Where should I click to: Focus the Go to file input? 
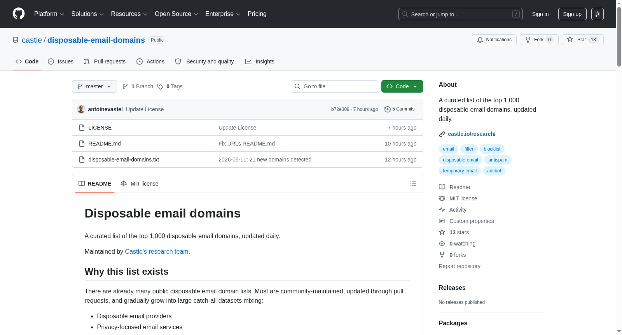[x=334, y=86]
